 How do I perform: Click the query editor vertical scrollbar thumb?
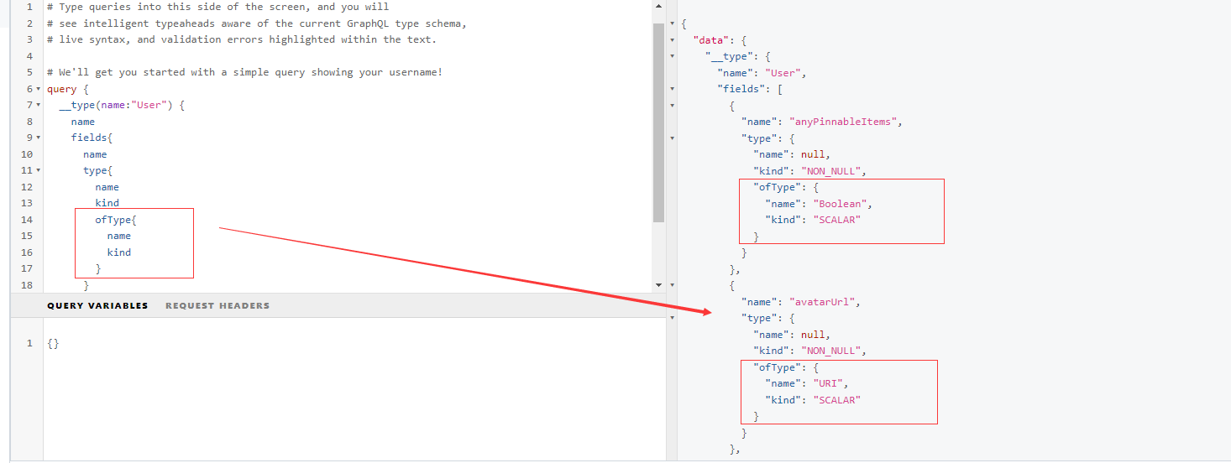pyautogui.click(x=658, y=122)
